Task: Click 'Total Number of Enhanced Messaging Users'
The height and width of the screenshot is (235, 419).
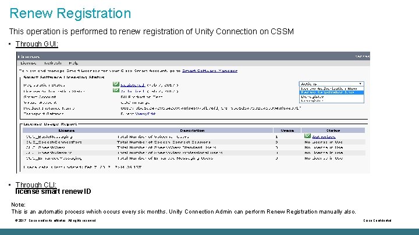Action: point(165,158)
